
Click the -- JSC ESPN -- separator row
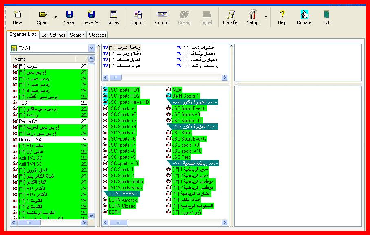122,194
